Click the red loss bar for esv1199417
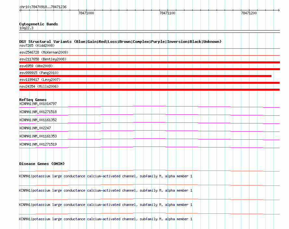The width and height of the screenshot is (289, 229). (149, 83)
